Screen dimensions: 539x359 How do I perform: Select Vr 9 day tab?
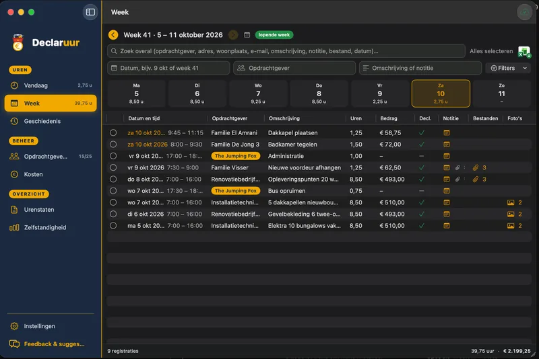pyautogui.click(x=380, y=93)
